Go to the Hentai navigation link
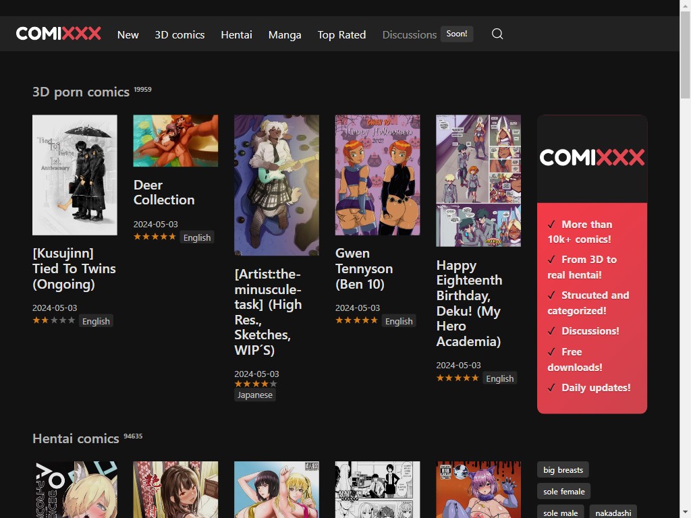Screen dimensions: 691x518 click(x=236, y=35)
